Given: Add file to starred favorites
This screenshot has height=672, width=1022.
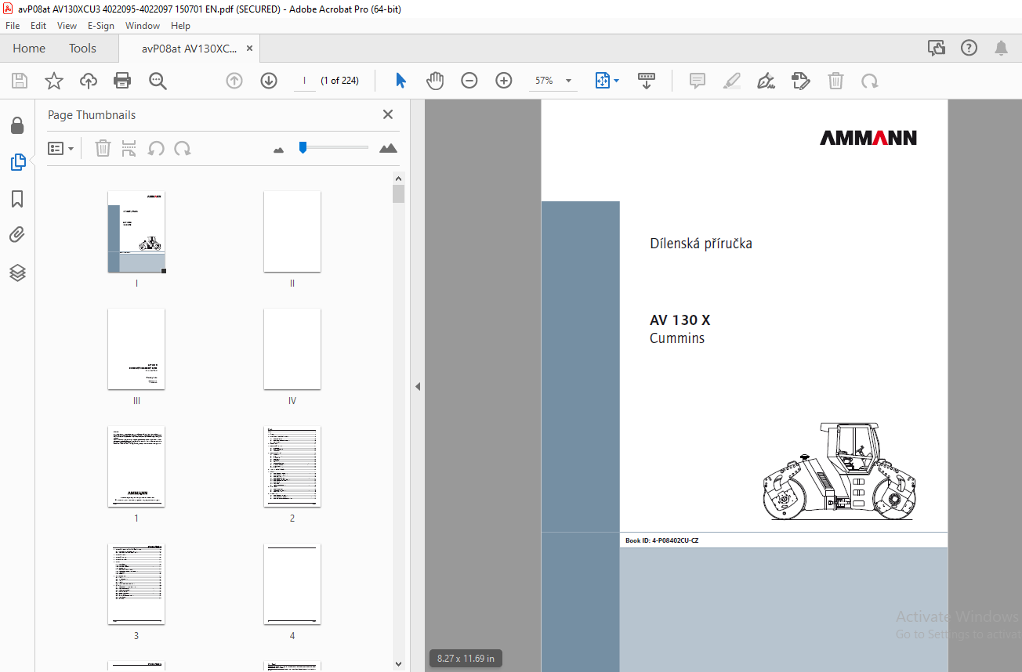Looking at the screenshot, I should [54, 81].
